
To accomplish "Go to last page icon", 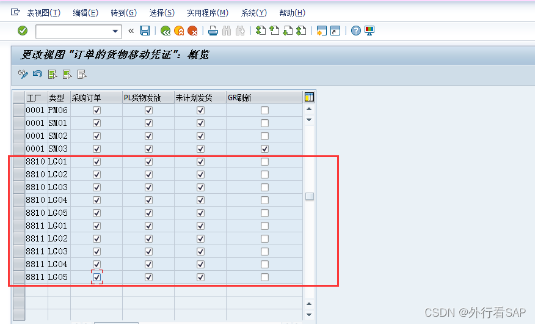I will tap(301, 31).
